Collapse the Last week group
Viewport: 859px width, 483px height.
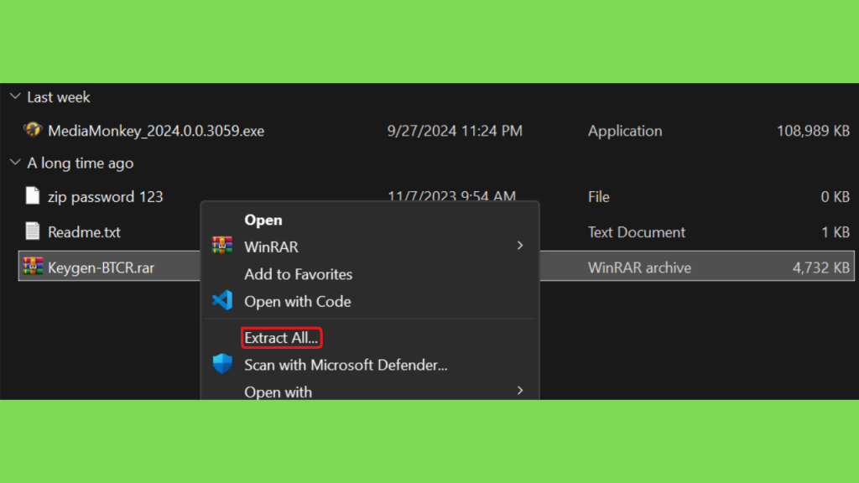[x=15, y=96]
